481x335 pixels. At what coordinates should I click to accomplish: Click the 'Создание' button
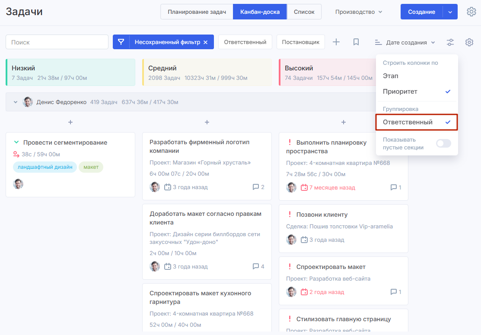(x=421, y=12)
